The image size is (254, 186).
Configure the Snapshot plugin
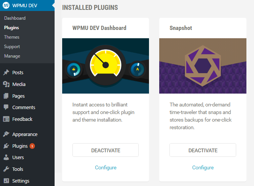point(203,167)
